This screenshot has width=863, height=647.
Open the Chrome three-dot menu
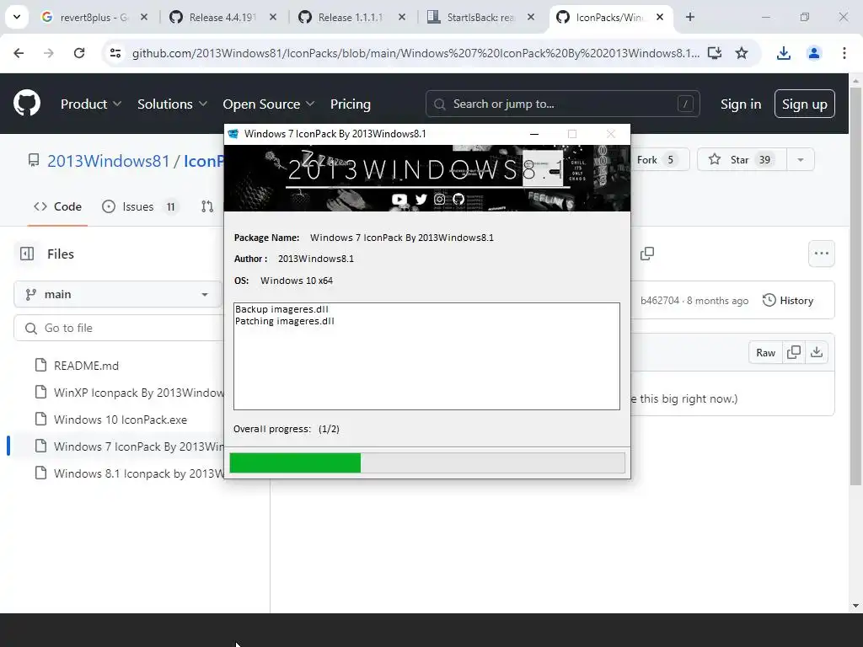point(844,53)
